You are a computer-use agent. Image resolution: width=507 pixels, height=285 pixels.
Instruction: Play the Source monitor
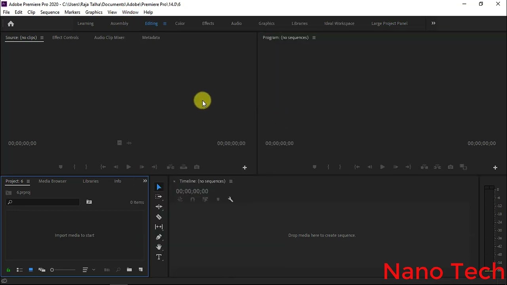(x=129, y=167)
